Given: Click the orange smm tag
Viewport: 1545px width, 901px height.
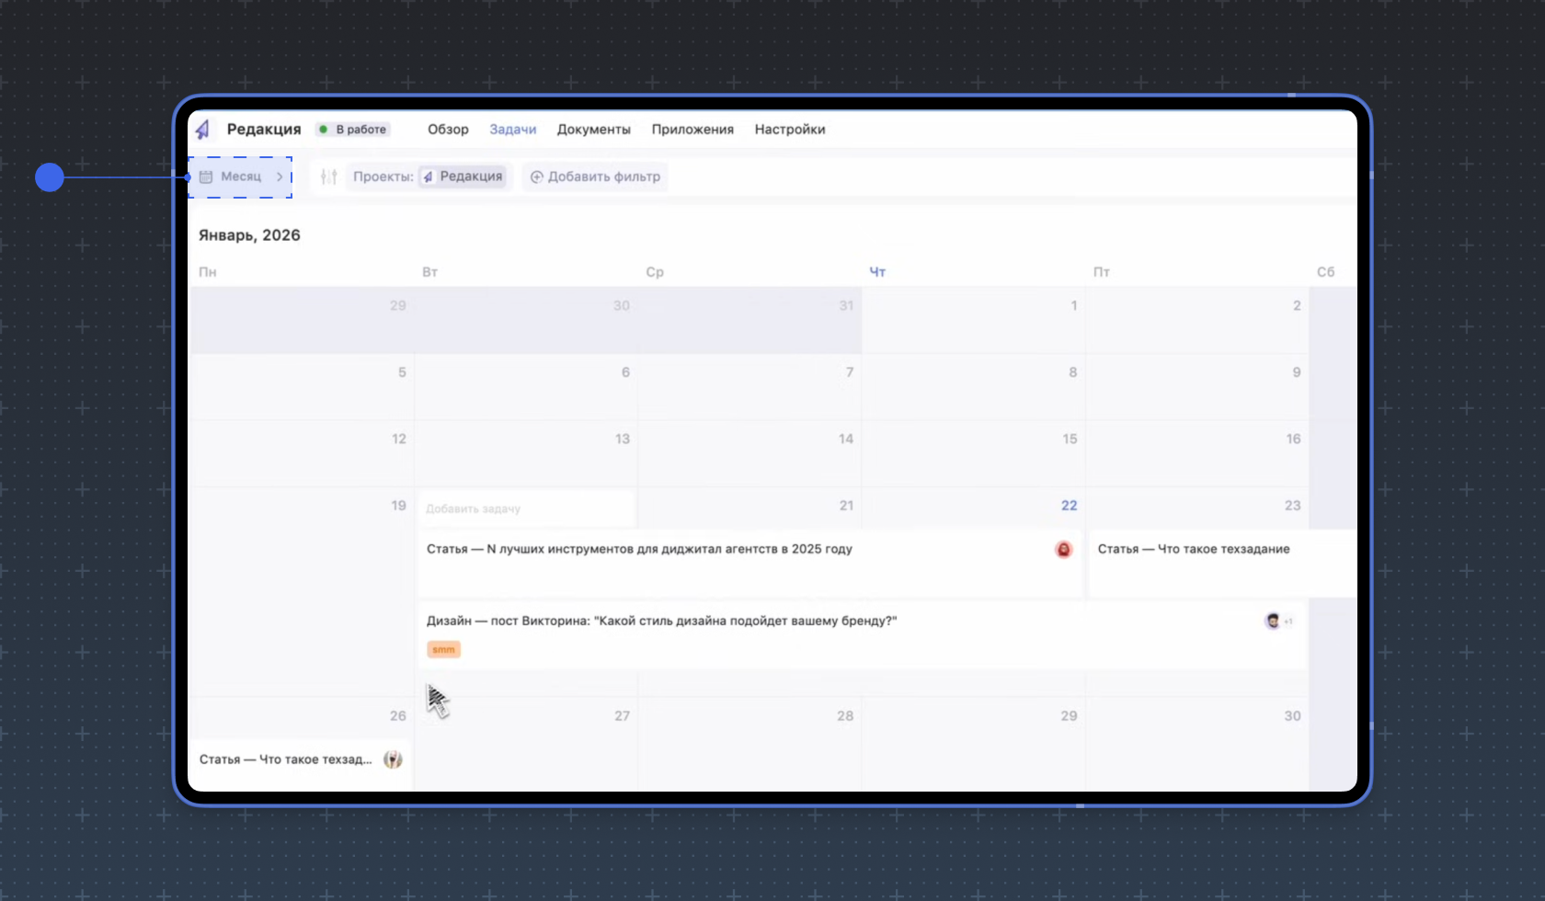Looking at the screenshot, I should coord(443,649).
